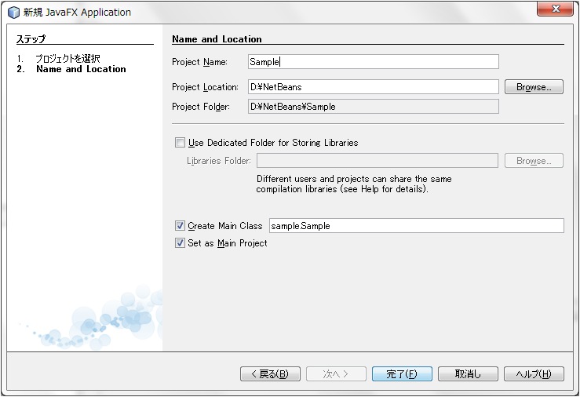Click the Project Name label
The height and width of the screenshot is (397, 580).
pos(200,62)
